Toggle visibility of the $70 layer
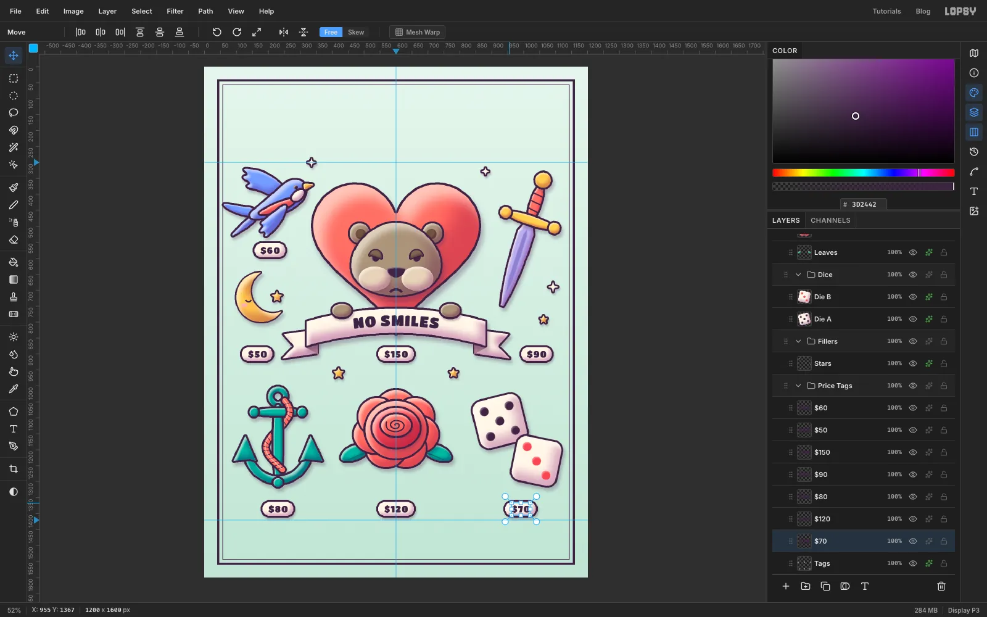 pyautogui.click(x=913, y=541)
